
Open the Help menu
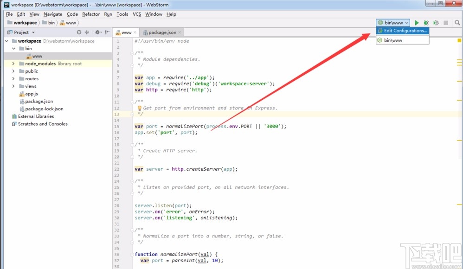point(171,14)
